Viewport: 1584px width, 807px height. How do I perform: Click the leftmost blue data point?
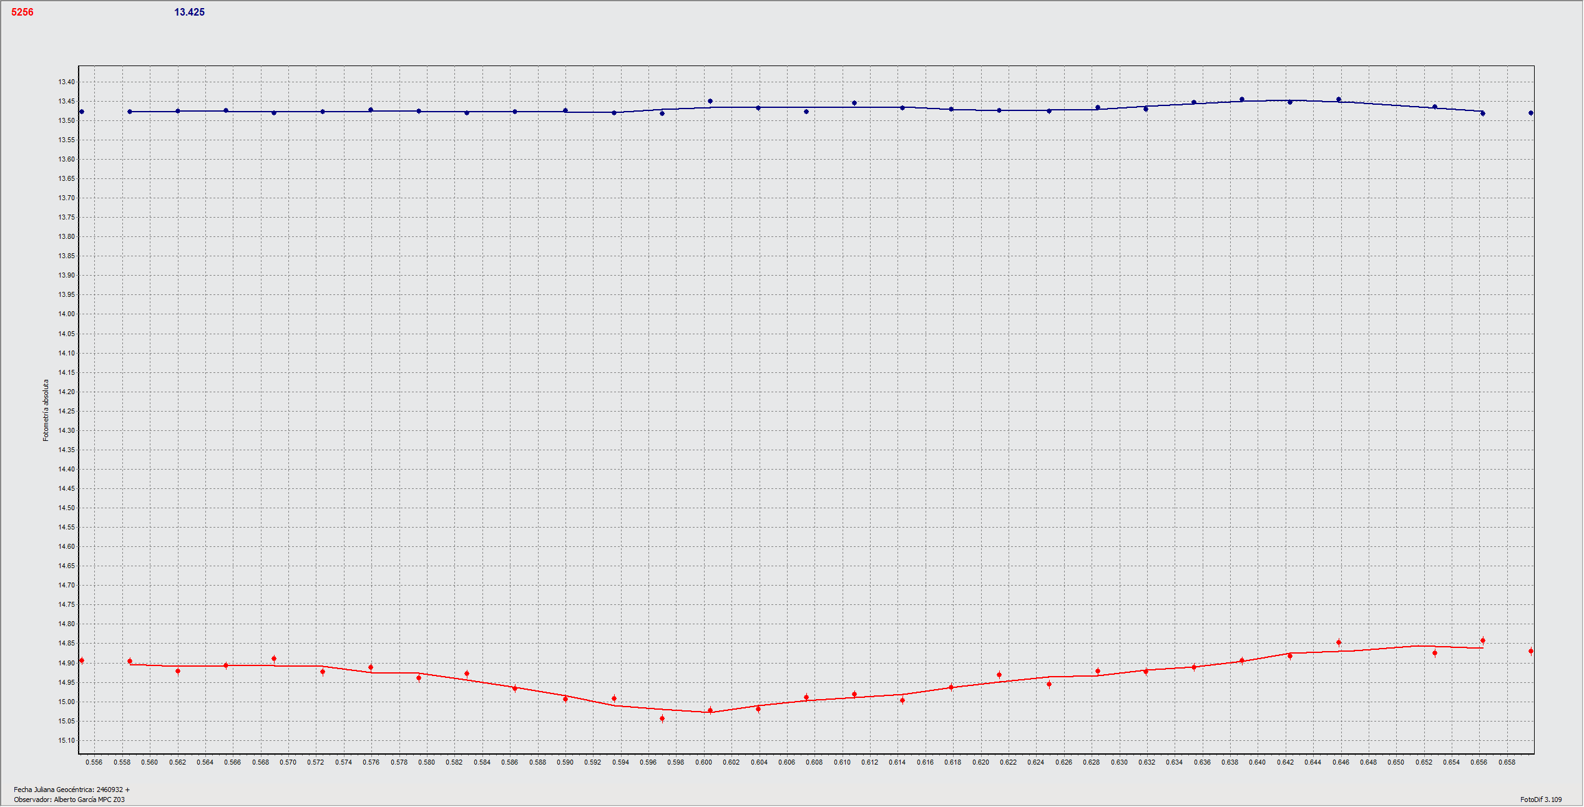tap(82, 112)
